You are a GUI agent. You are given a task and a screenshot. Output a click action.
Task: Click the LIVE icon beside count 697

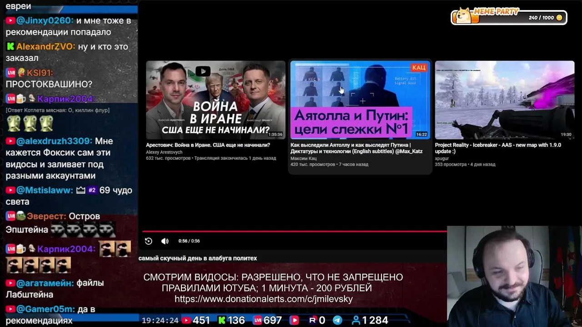[x=258, y=320]
